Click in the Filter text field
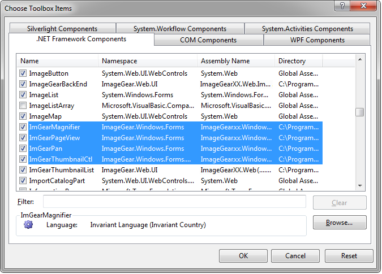 (174, 202)
